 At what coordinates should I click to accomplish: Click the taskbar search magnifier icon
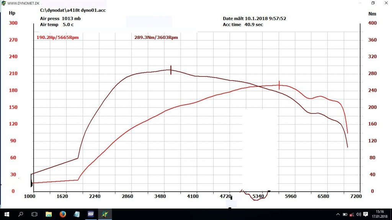[x=21, y=214]
